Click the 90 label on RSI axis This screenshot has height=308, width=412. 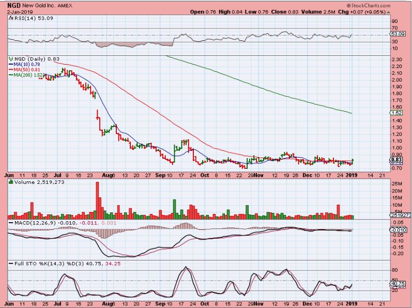click(394, 21)
